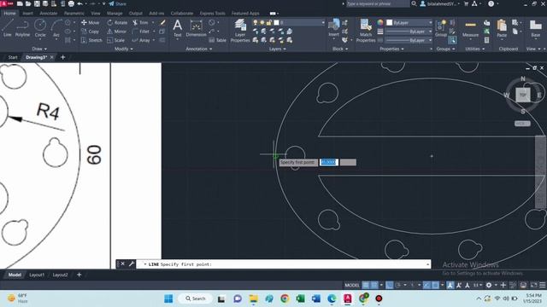The image size is (547, 307).
Task: Click the keyword search field
Action: (x=377, y=3)
